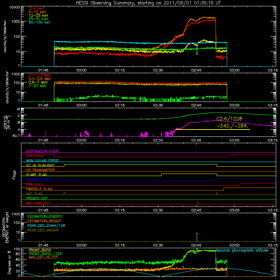Click 'Absolute geomagnetic latitude' label
This screenshot has height=280, width=280.
click(x=242, y=251)
